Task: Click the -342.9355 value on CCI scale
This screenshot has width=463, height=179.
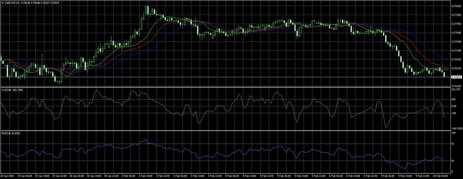Action: (x=457, y=129)
